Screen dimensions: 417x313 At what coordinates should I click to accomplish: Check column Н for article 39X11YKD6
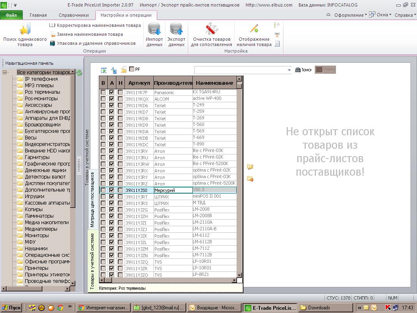click(120, 105)
